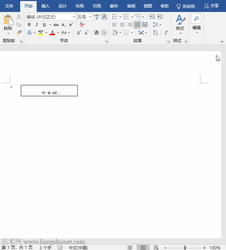The height and width of the screenshot is (250, 226).
Task: Toggle the Justify alignment button
Action: point(137,25)
